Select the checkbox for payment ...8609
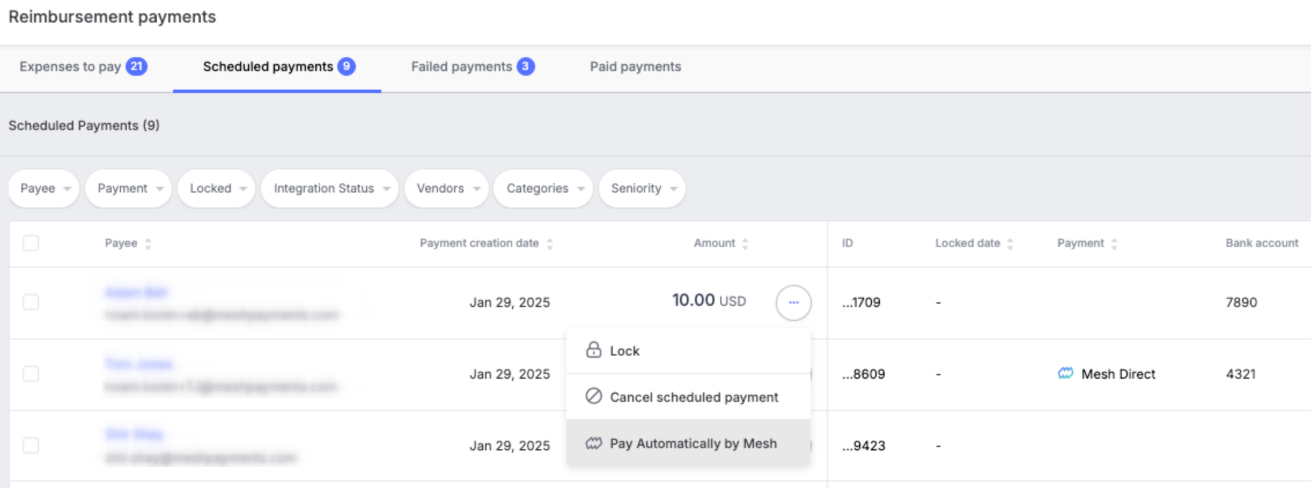Viewport: 1311px width, 488px height. pyautogui.click(x=31, y=374)
